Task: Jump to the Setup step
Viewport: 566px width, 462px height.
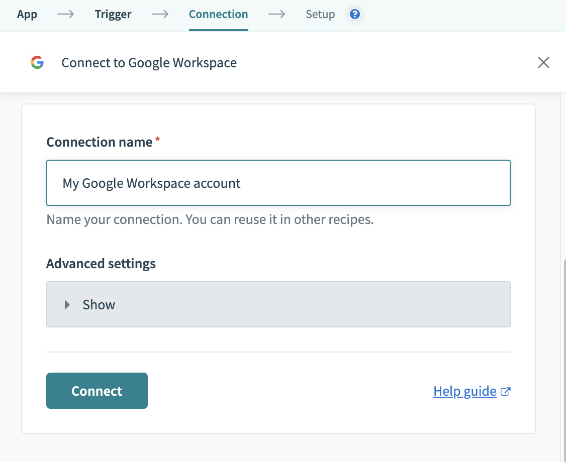Action: 320,15
